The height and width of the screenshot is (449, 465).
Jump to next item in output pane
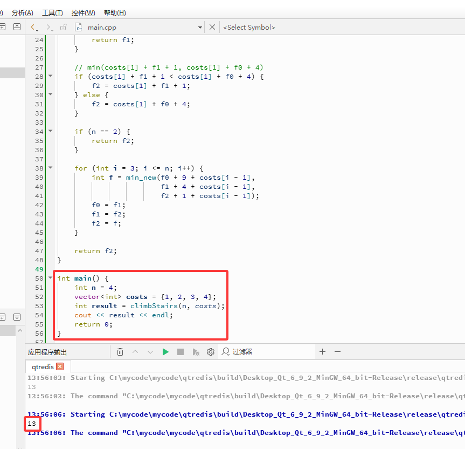click(150, 352)
